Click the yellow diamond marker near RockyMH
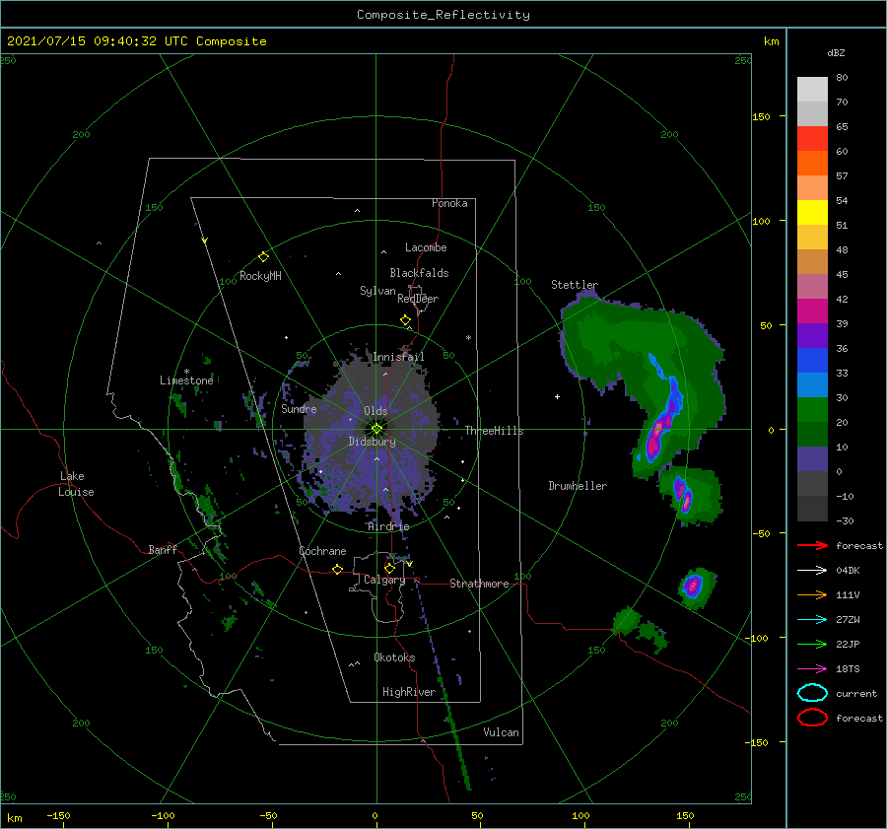The width and height of the screenshot is (887, 829). [263, 257]
